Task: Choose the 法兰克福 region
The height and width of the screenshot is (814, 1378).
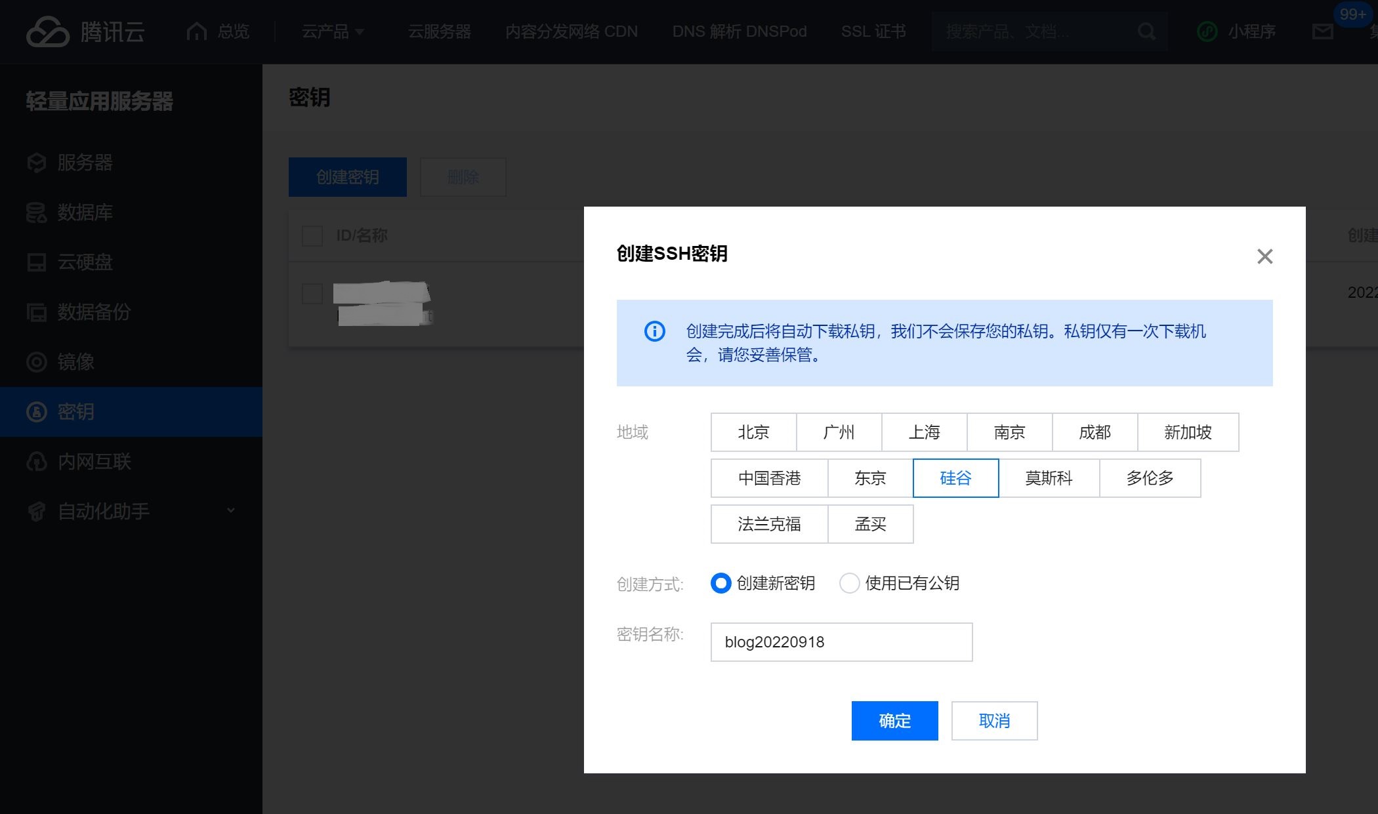Action: 769,524
